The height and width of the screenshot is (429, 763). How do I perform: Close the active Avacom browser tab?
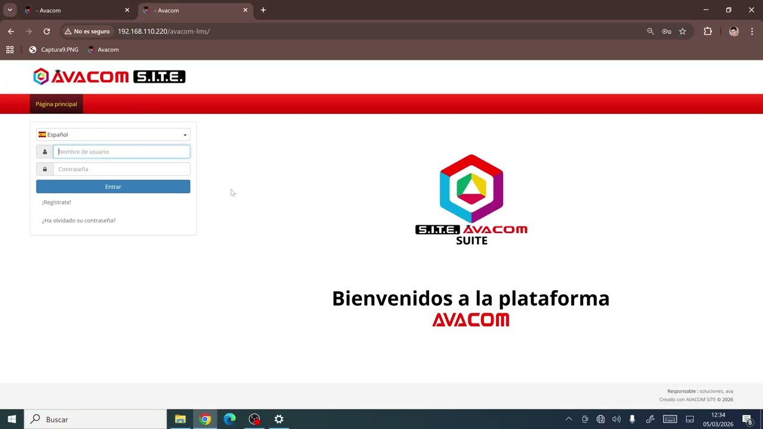tap(245, 10)
